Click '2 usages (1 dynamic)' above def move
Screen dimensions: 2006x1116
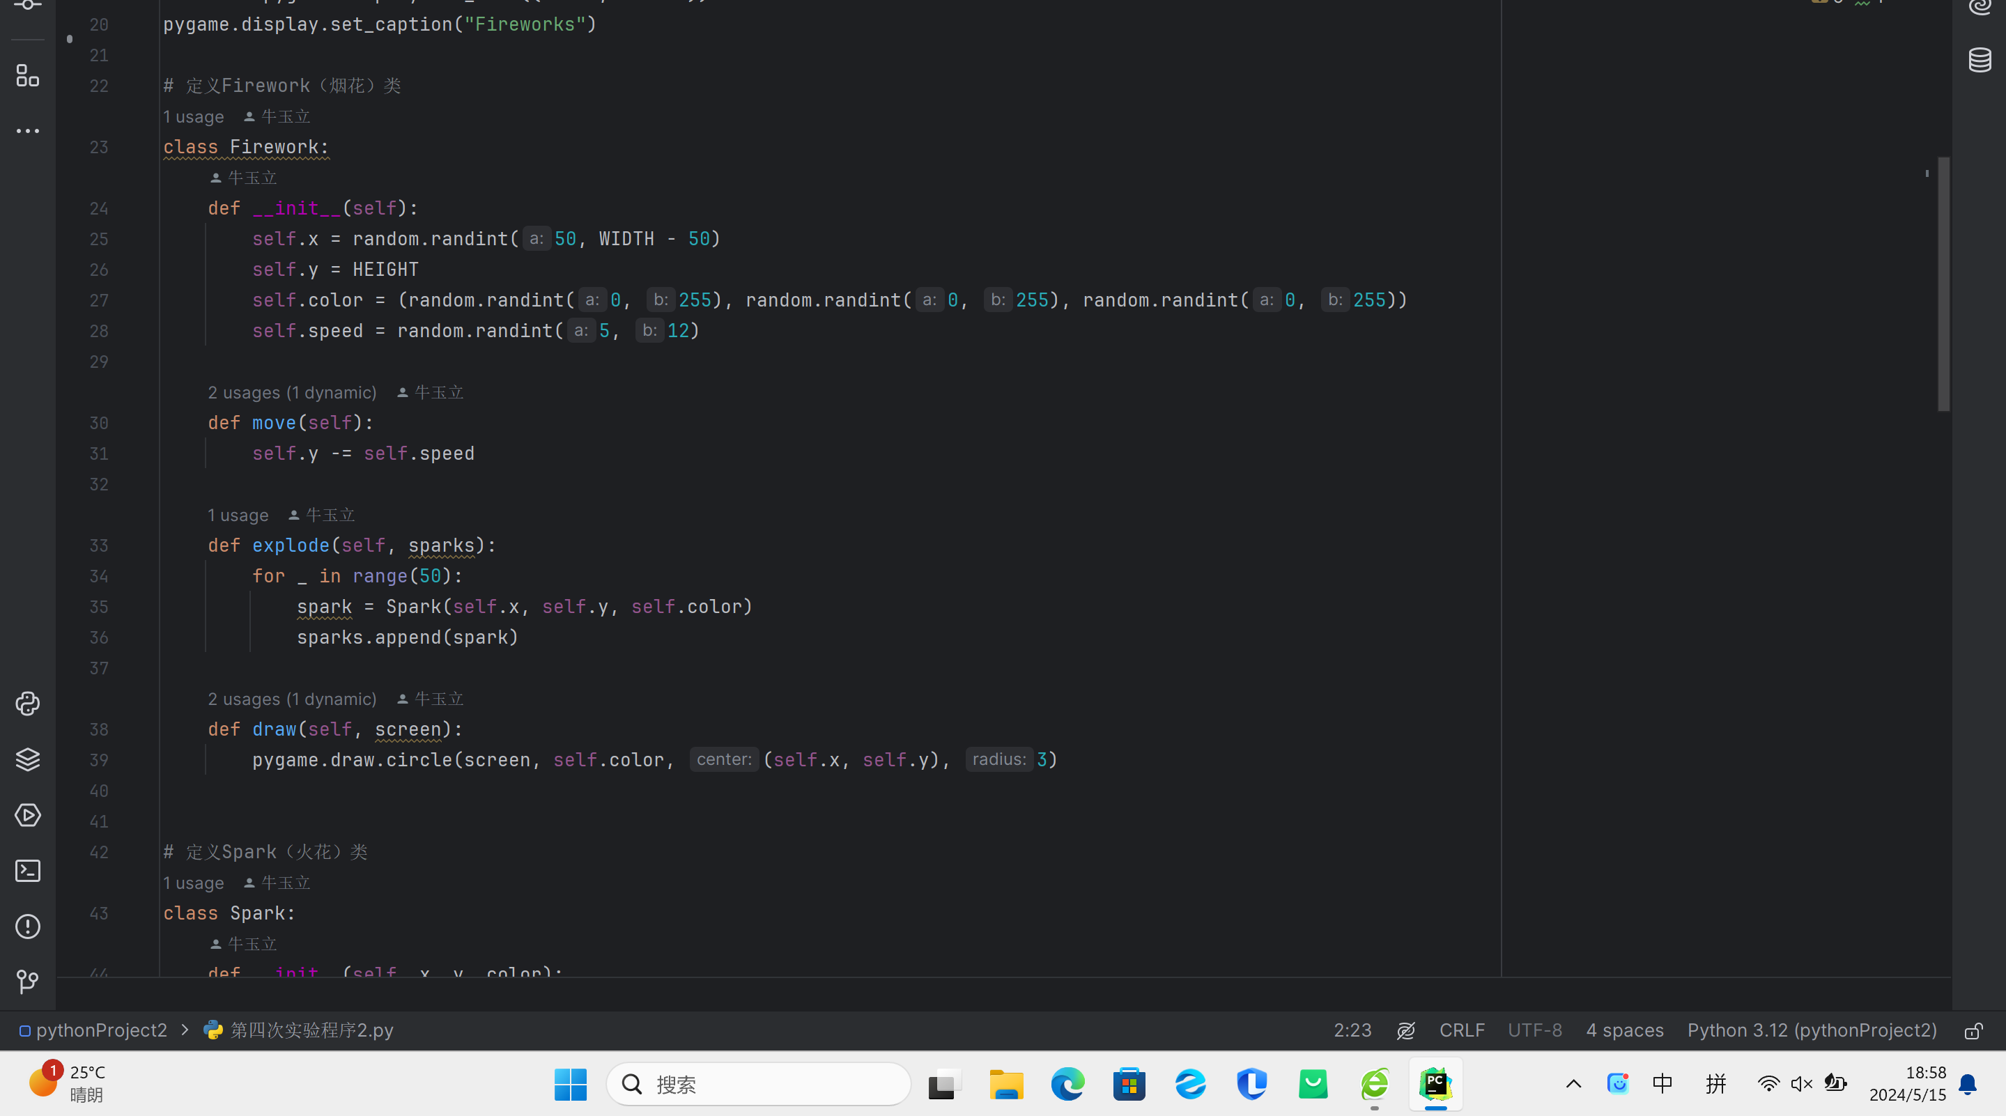[292, 392]
